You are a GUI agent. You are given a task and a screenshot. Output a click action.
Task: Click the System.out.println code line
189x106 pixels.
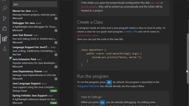pyautogui.click(x=117, y=57)
